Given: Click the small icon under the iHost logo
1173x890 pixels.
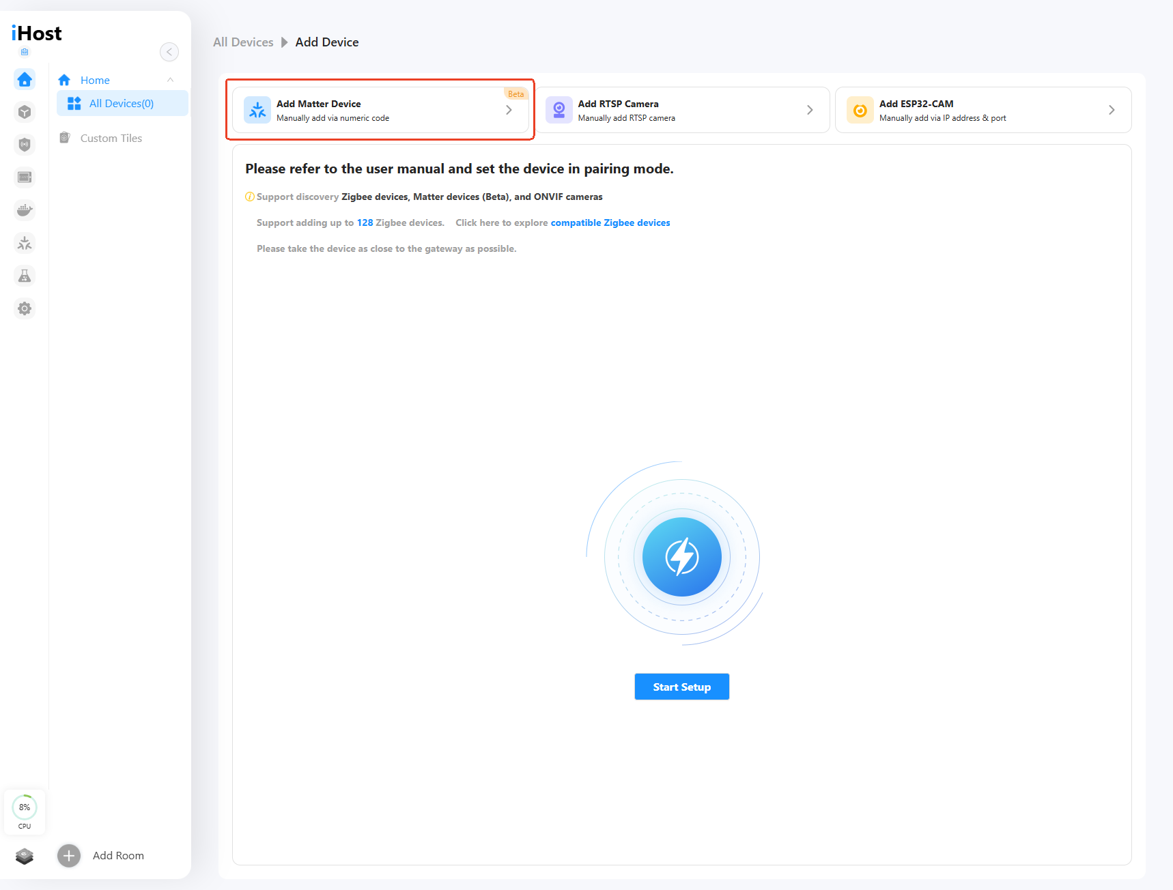Looking at the screenshot, I should click(x=25, y=52).
